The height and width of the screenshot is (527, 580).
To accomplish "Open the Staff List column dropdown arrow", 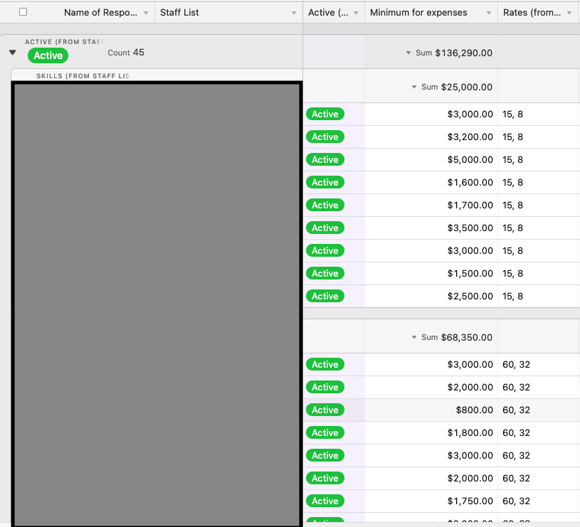I will [x=294, y=13].
